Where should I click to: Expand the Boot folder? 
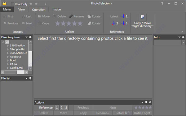tap(8, 60)
